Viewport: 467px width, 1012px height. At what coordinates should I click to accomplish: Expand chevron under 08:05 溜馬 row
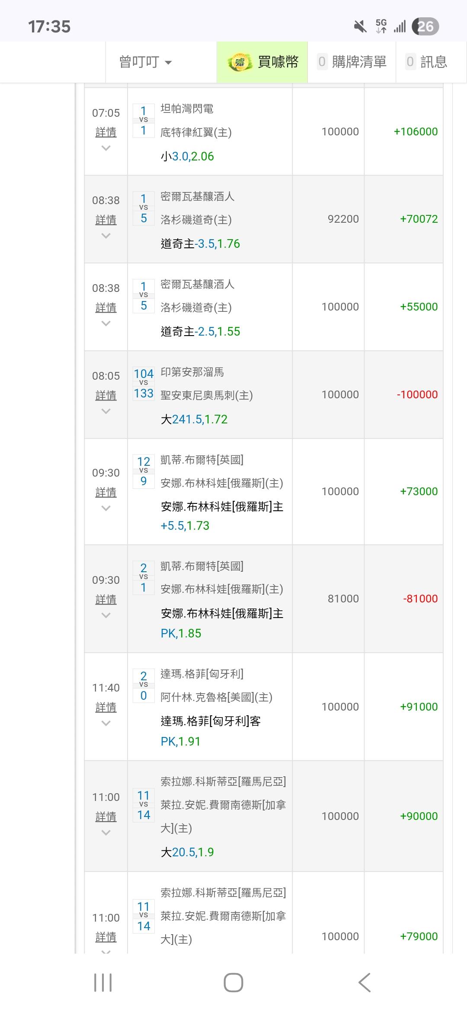[x=106, y=411]
